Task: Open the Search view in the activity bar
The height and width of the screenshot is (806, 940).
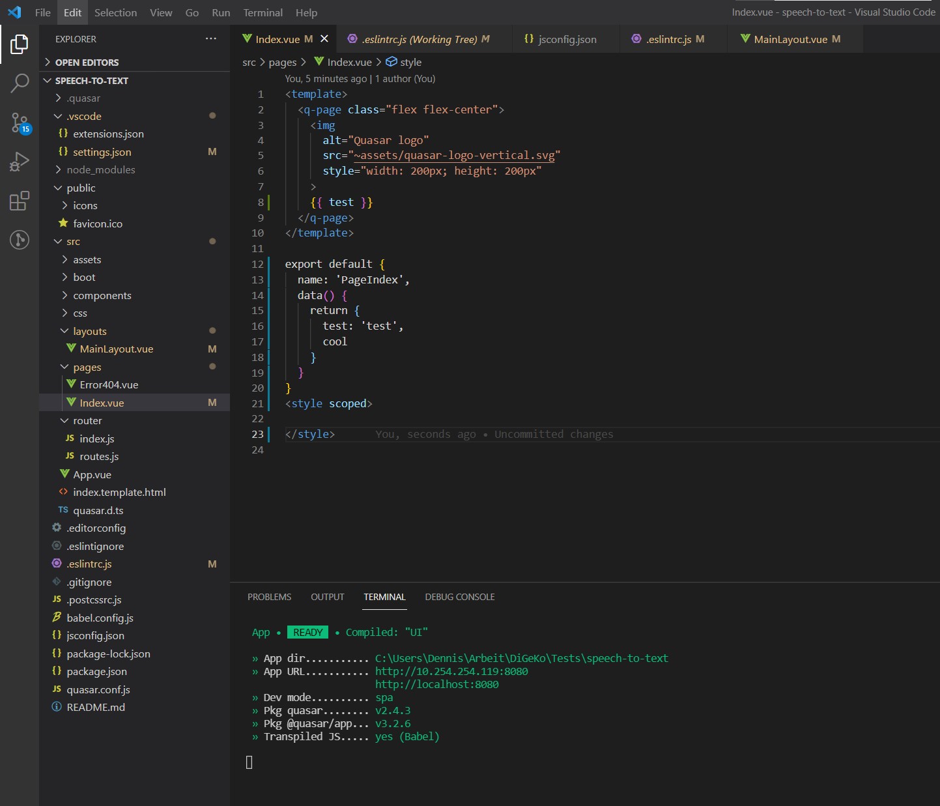Action: click(20, 83)
